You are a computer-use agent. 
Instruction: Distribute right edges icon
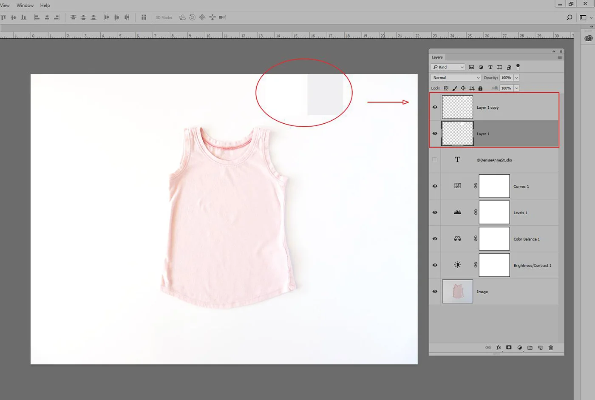pos(127,17)
